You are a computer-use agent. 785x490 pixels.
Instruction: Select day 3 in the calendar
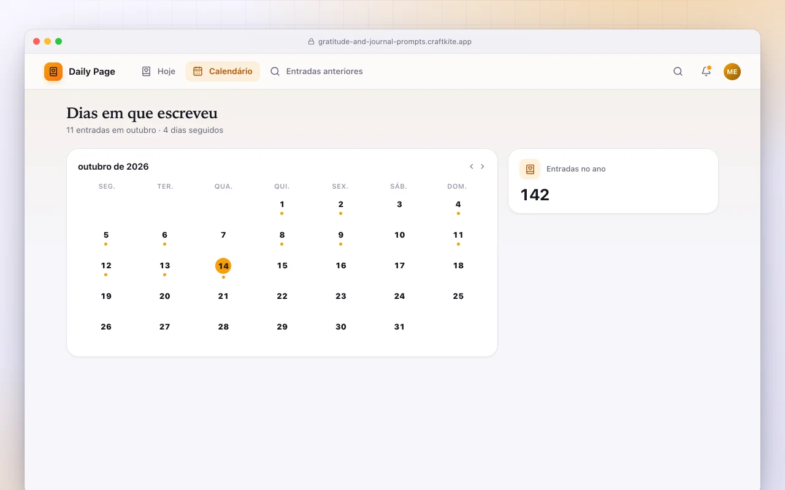pyautogui.click(x=399, y=205)
